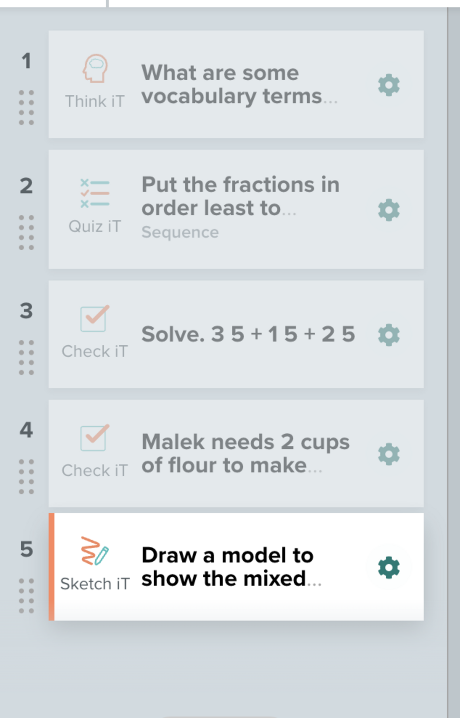The height and width of the screenshot is (718, 460).
Task: Open settings gear for vocabulary terms question
Action: coord(389,85)
